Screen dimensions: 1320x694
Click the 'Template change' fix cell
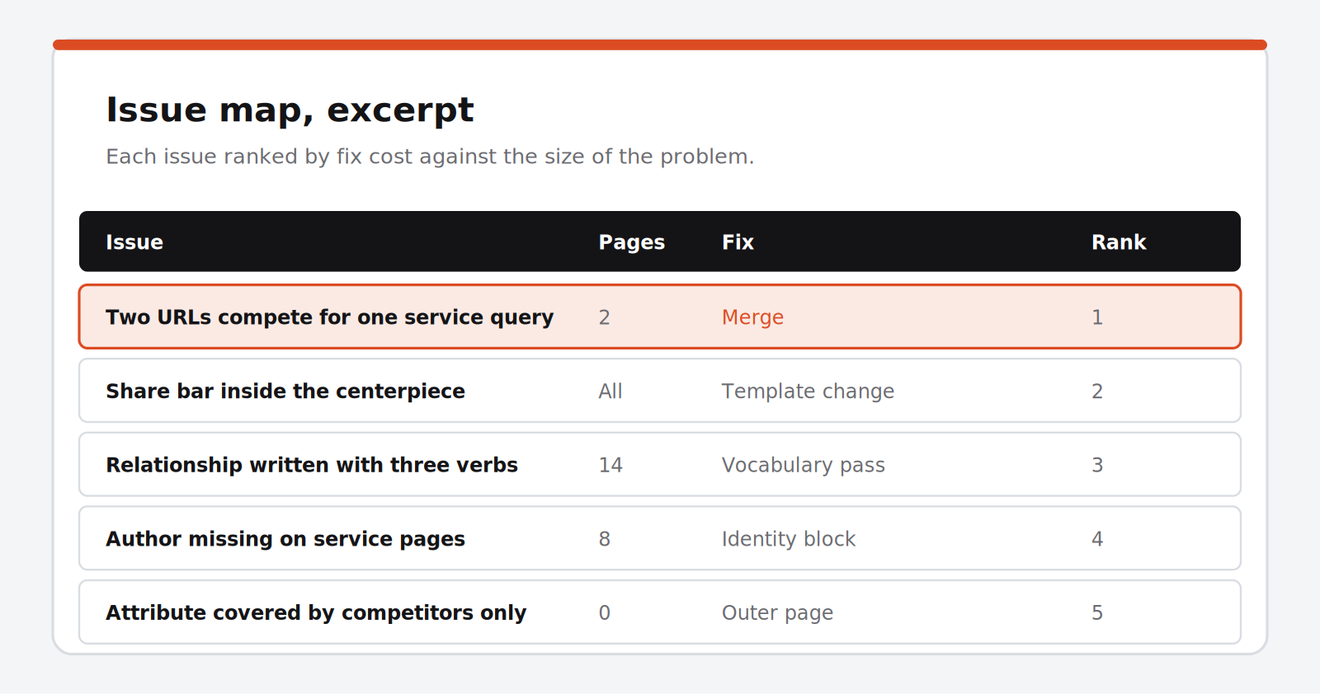[x=808, y=391]
